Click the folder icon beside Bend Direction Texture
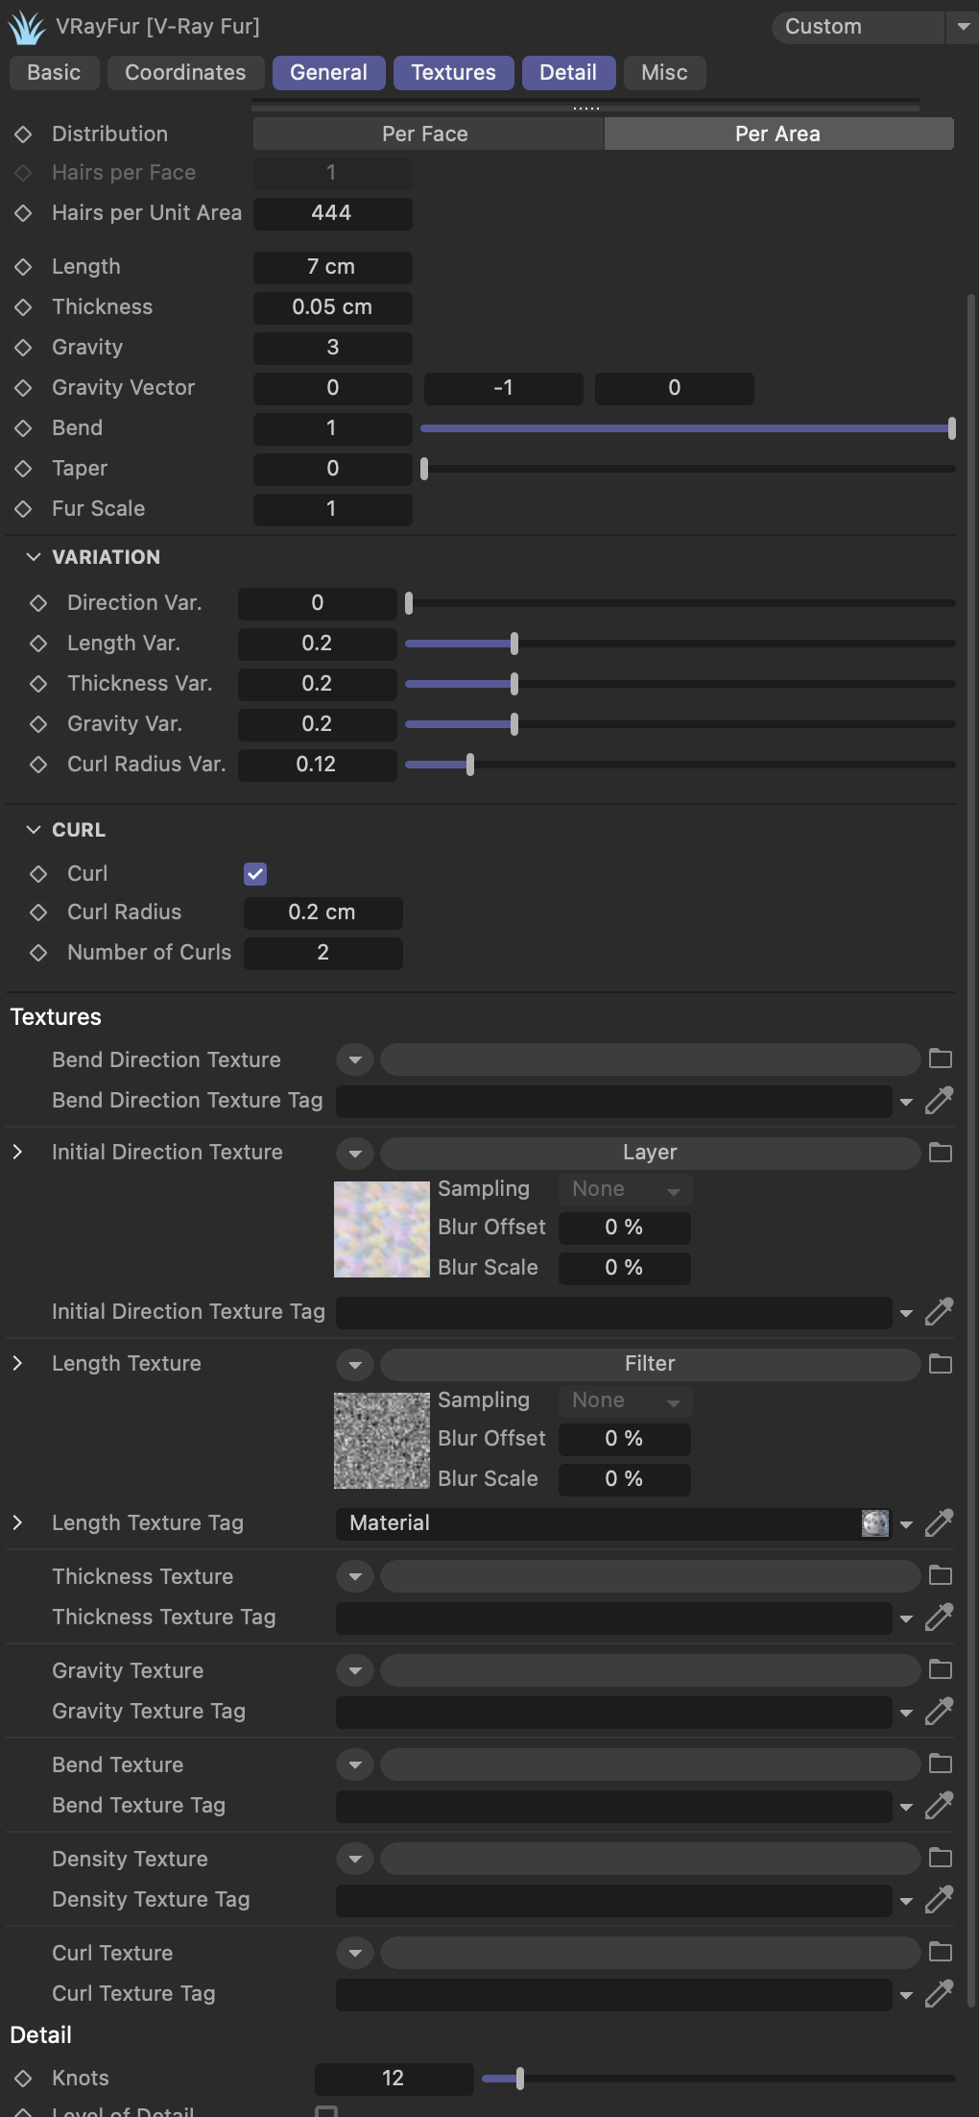 [941, 1058]
